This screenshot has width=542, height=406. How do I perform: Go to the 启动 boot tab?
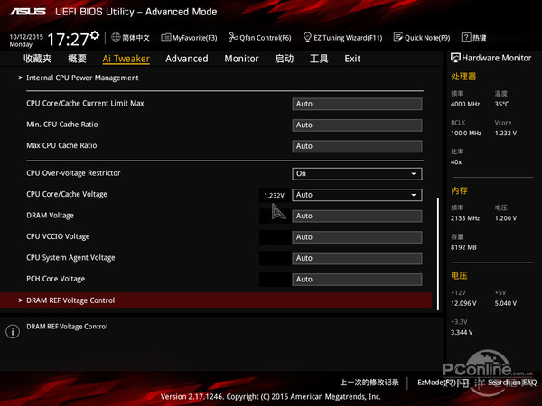click(285, 59)
